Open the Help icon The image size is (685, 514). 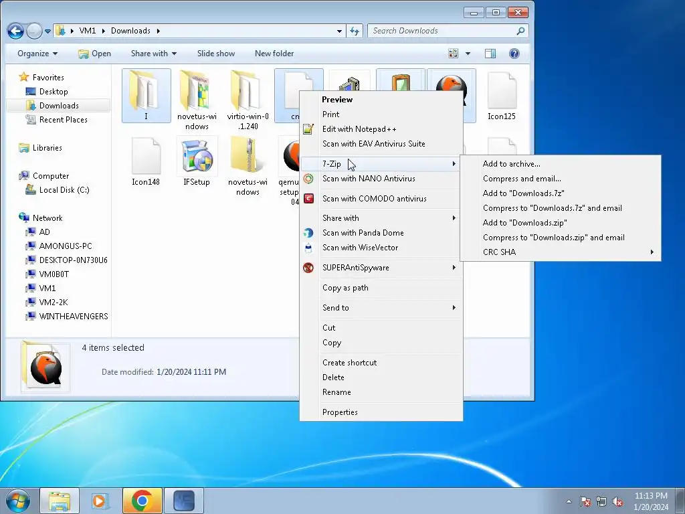514,54
